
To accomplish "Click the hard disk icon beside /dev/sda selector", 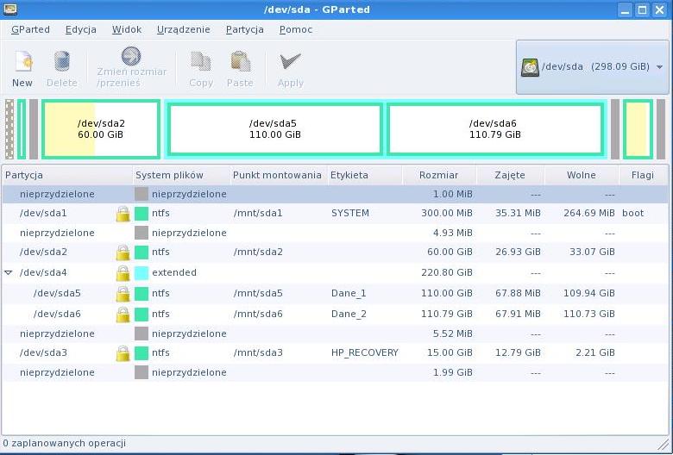I will [x=530, y=67].
